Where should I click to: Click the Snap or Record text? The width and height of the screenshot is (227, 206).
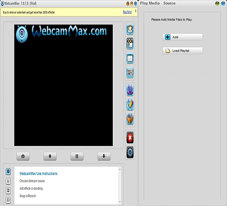(28, 196)
